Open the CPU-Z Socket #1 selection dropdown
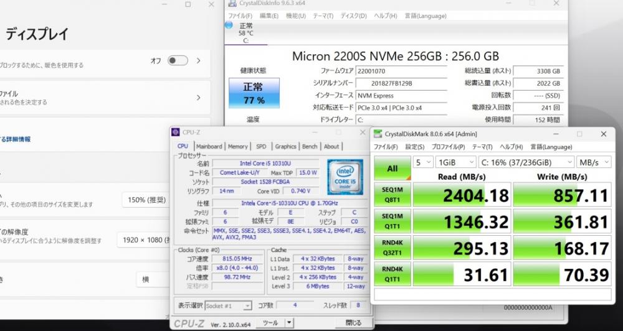This screenshot has width=623, height=331. coord(229,306)
